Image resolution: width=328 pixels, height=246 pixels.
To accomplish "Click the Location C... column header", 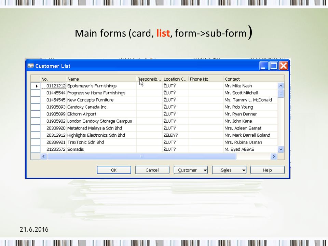I will (x=176, y=79).
